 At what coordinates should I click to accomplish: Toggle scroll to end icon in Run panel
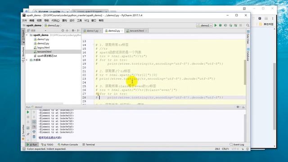point(34,127)
